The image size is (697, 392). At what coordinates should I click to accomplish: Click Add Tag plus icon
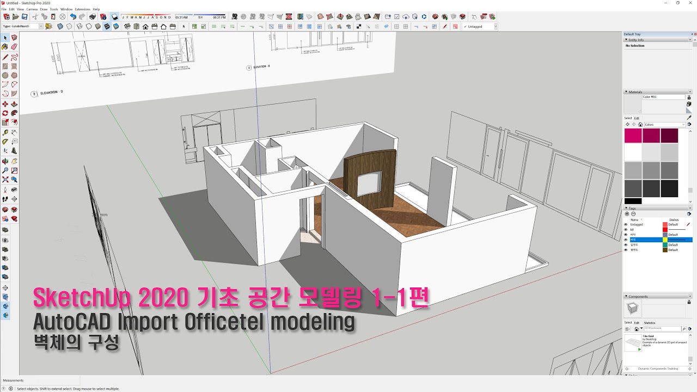coord(627,214)
